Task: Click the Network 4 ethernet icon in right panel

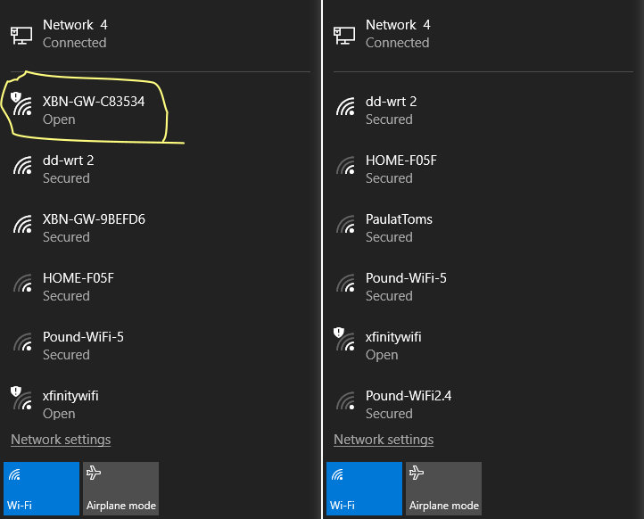Action: tap(343, 34)
